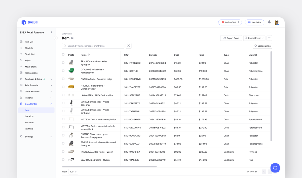Screen dimensions: 302x178
Task: Click the Adjust arrows icon
Action: click(x=21, y=60)
